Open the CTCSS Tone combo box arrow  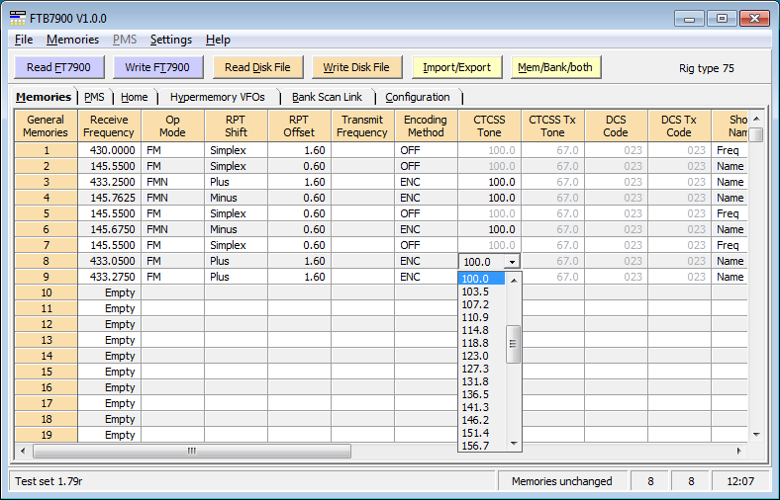coord(511,262)
